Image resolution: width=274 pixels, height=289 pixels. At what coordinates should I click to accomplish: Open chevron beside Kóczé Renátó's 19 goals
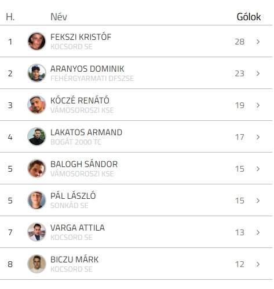[258, 105]
